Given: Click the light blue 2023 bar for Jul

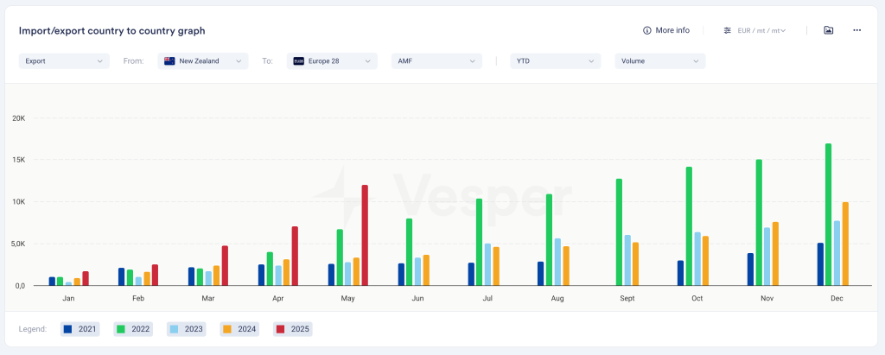Looking at the screenshot, I should click(487, 264).
